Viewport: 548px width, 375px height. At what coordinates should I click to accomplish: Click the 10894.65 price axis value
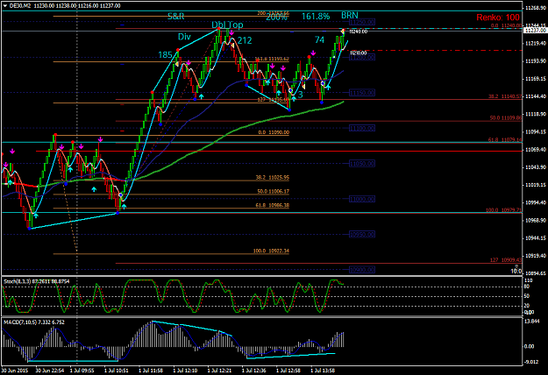(536, 273)
